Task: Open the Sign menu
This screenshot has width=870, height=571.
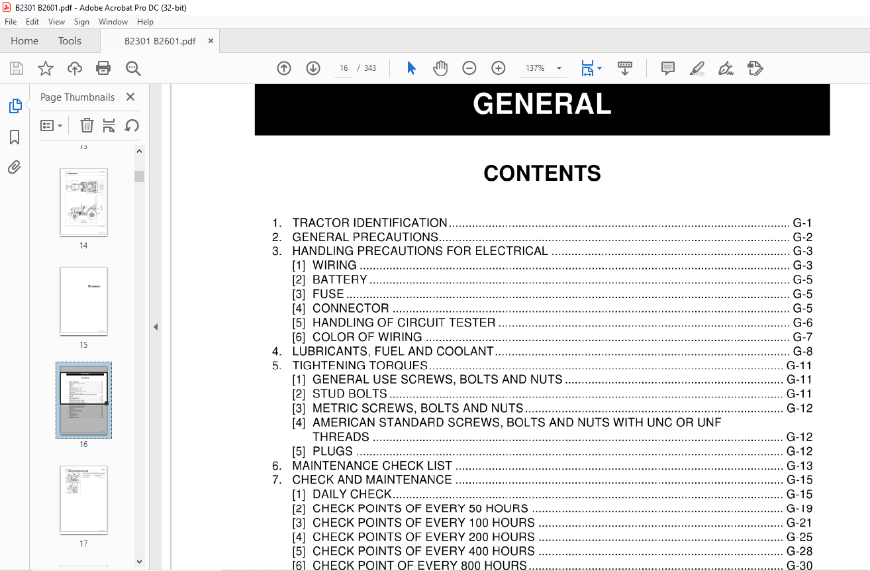Action: click(81, 22)
